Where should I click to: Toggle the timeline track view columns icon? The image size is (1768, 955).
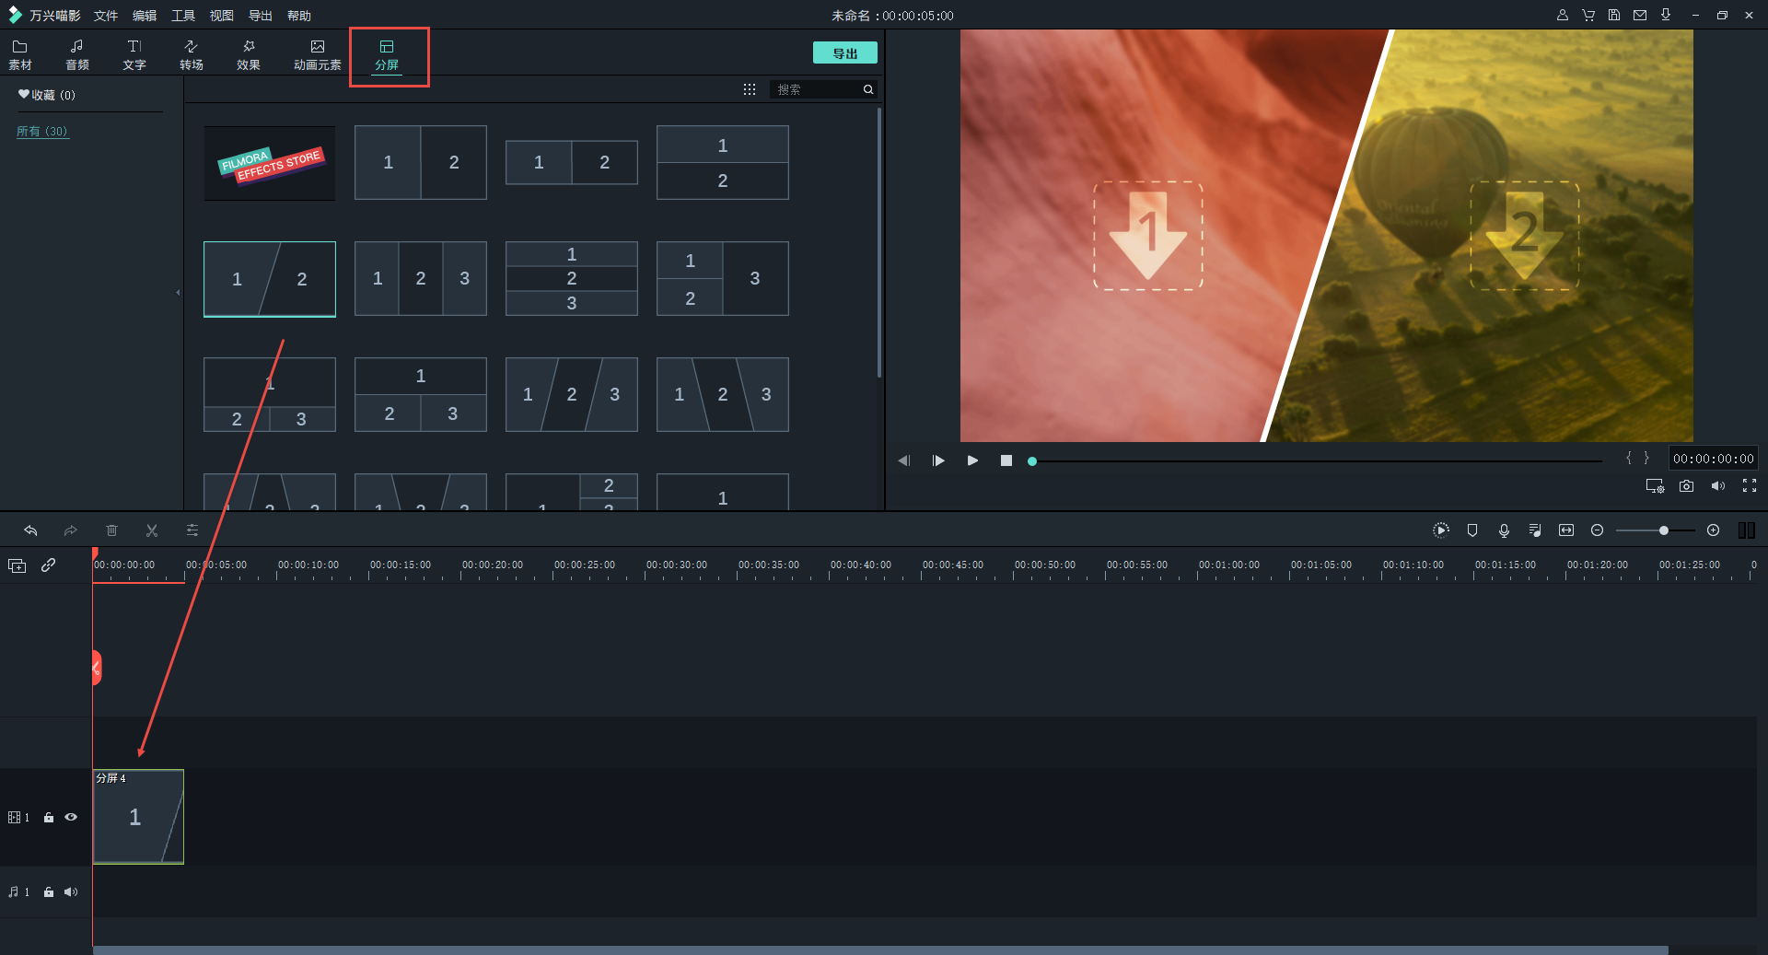(1747, 530)
